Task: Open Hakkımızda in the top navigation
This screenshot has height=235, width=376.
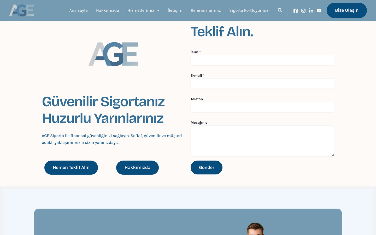Action: pos(108,10)
